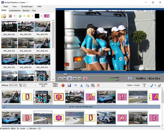Click the gray checkmark icon

160,85
